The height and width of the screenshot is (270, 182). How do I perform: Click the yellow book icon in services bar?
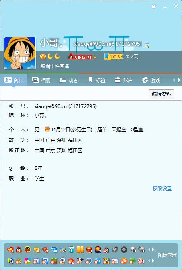(x=80, y=249)
